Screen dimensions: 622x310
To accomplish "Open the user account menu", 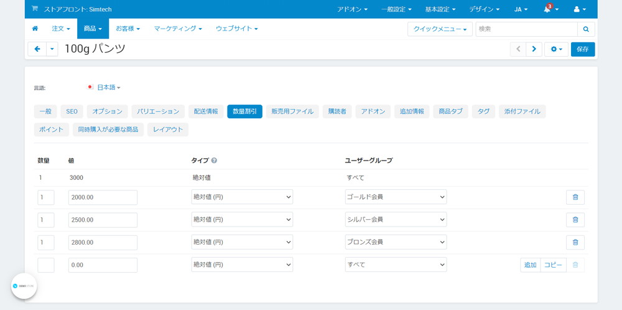I will (580, 9).
